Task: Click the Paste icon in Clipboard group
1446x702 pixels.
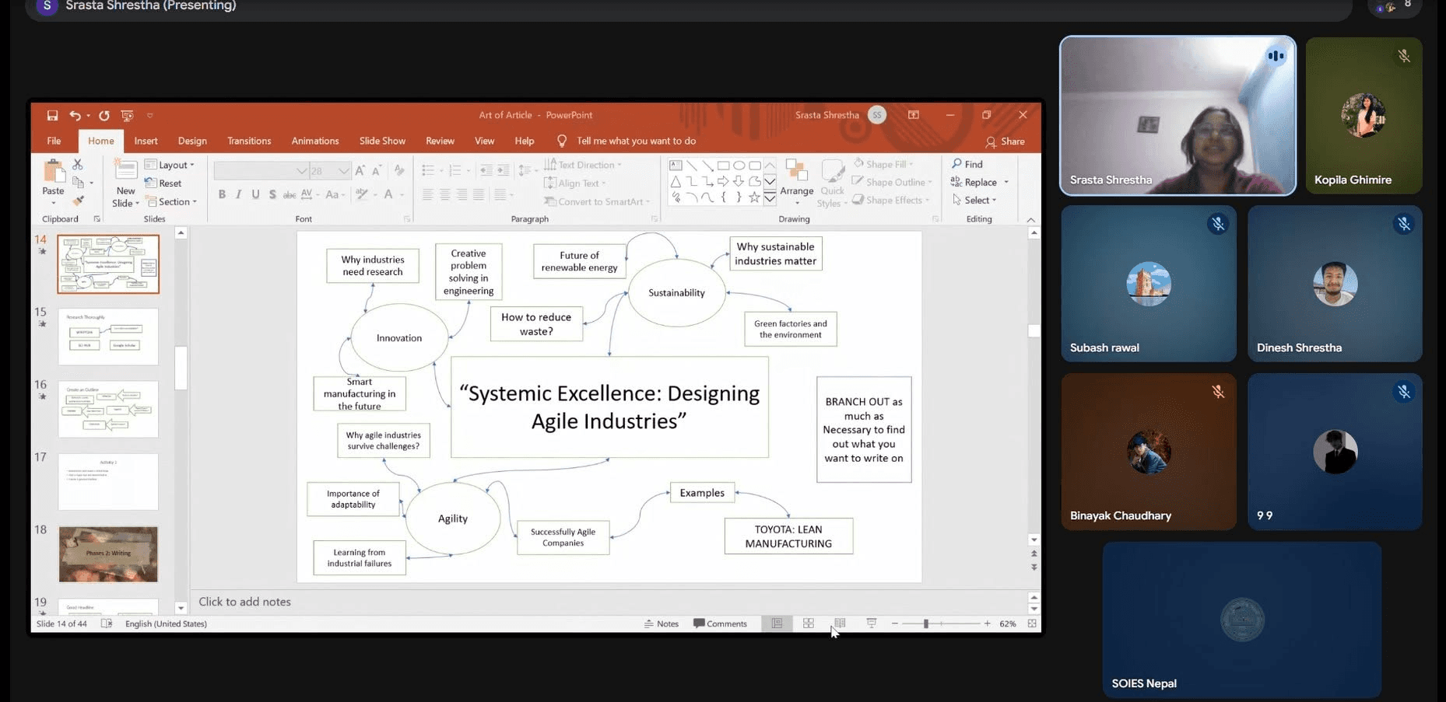Action: pos(53,172)
